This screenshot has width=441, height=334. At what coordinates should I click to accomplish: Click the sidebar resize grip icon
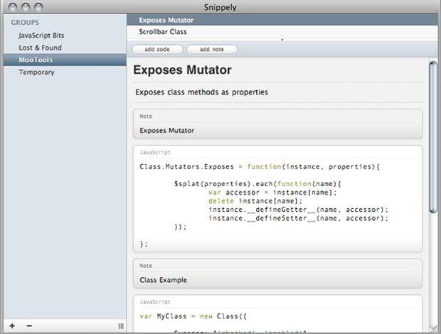pos(120,325)
